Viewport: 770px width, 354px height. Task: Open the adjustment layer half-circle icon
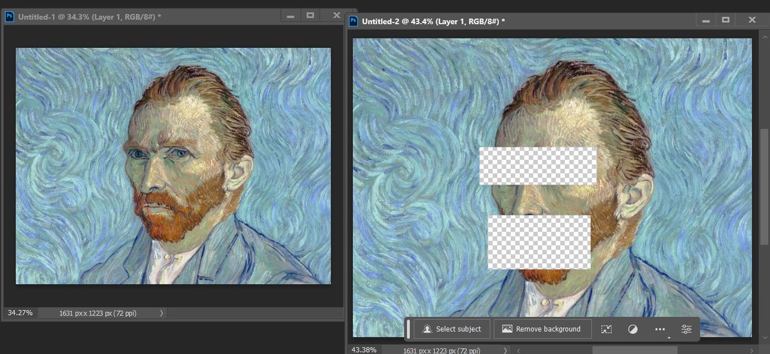click(633, 329)
